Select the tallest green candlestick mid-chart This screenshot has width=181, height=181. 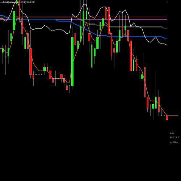tap(72, 62)
